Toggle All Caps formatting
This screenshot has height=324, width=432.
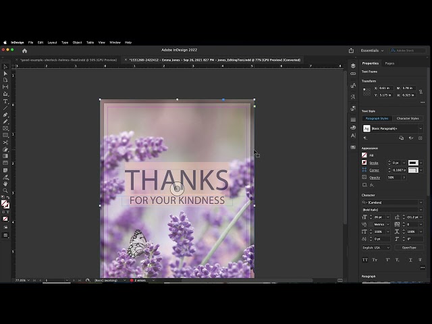tap(365, 260)
